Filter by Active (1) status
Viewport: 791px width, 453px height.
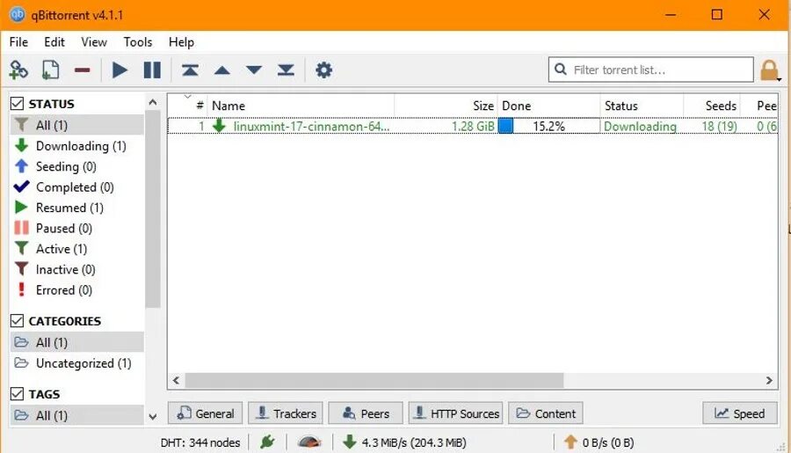(76, 249)
